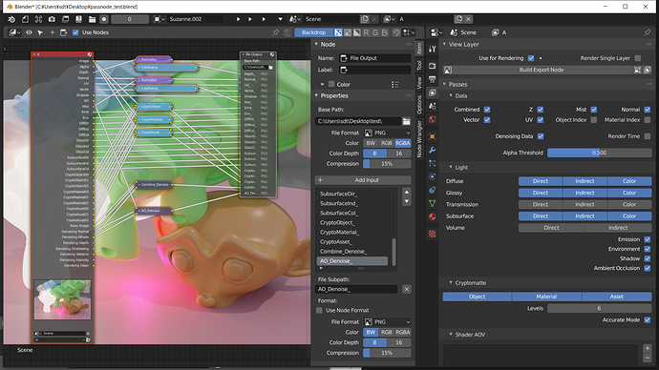Pin the properties editor with pin icon

click(x=648, y=32)
